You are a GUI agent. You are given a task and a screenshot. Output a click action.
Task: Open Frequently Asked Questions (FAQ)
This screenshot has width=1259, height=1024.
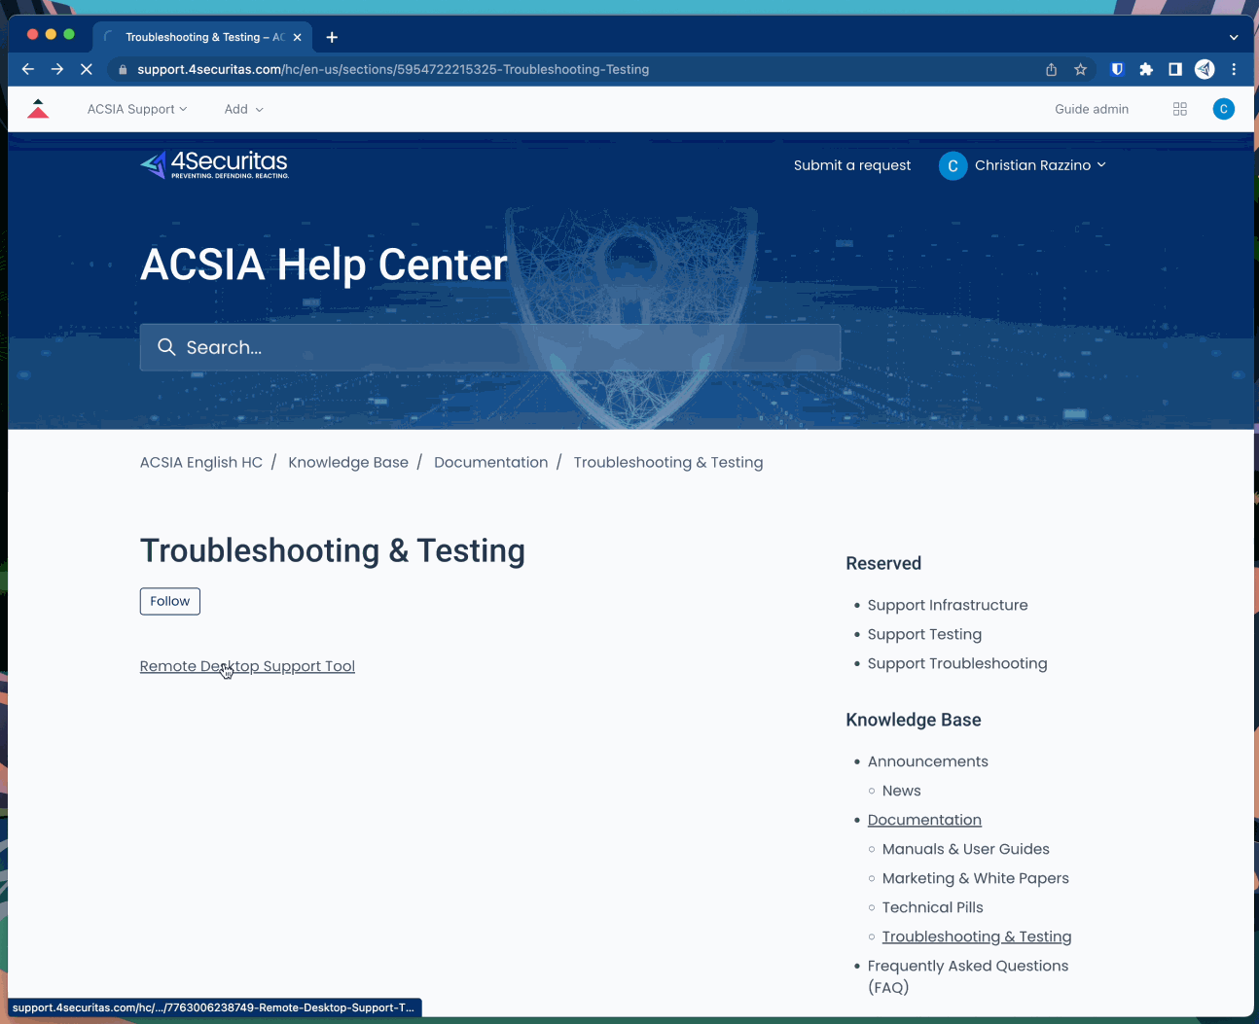click(968, 976)
